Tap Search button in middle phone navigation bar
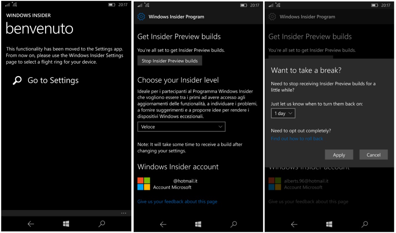 click(234, 224)
